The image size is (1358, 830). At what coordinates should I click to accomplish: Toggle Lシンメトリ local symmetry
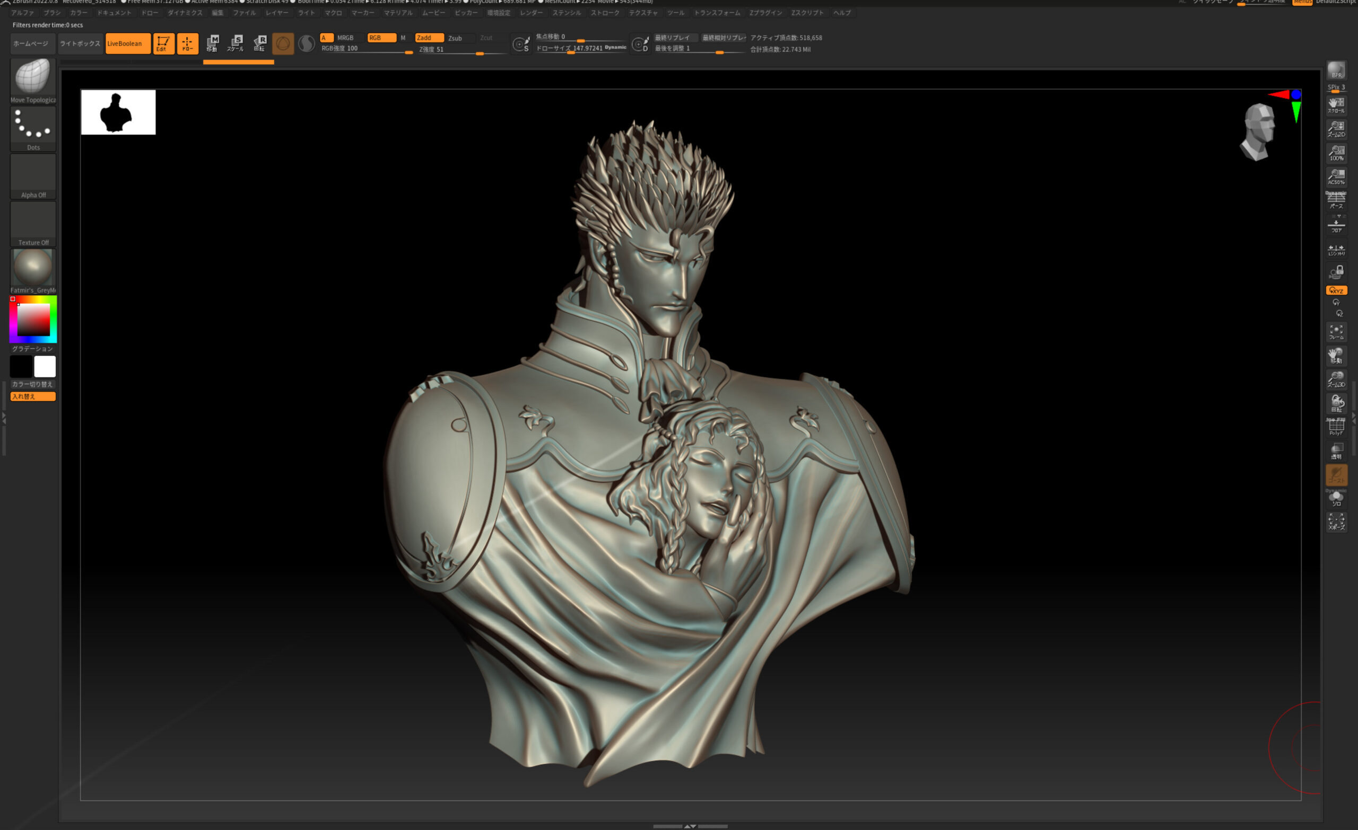[x=1336, y=250]
